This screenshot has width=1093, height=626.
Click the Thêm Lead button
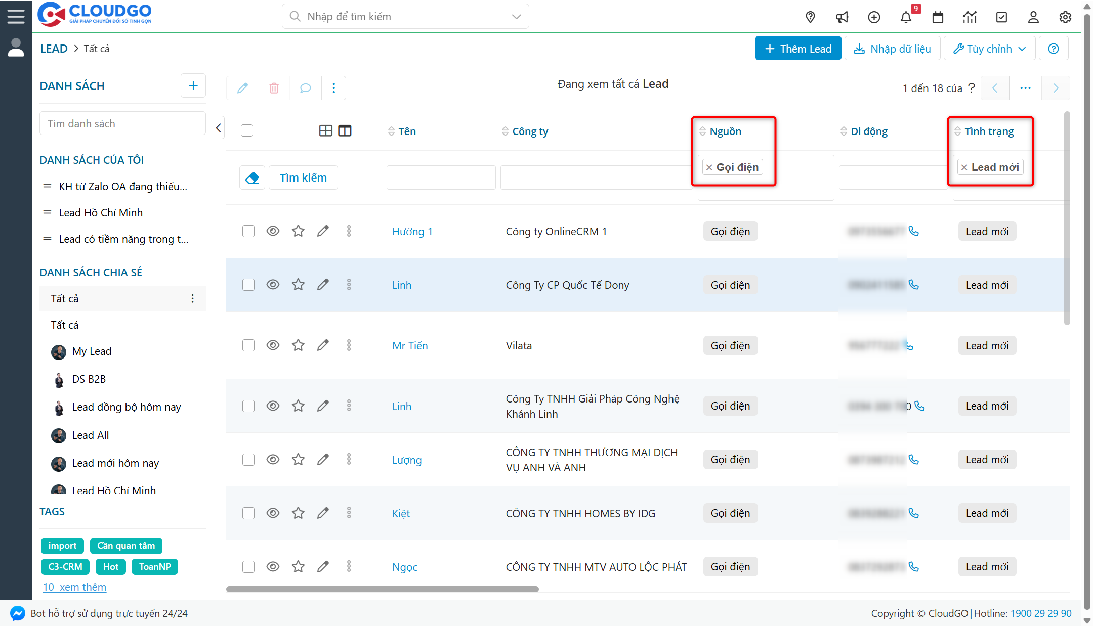coord(798,49)
